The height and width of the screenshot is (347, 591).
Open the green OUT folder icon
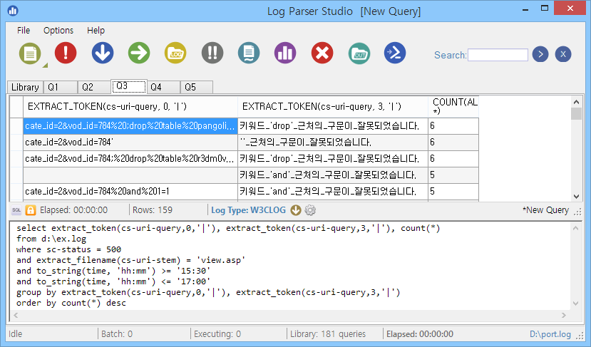tap(359, 53)
